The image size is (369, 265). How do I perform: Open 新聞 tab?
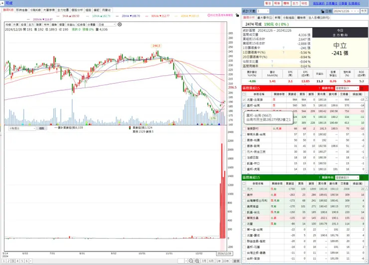[277, 17]
